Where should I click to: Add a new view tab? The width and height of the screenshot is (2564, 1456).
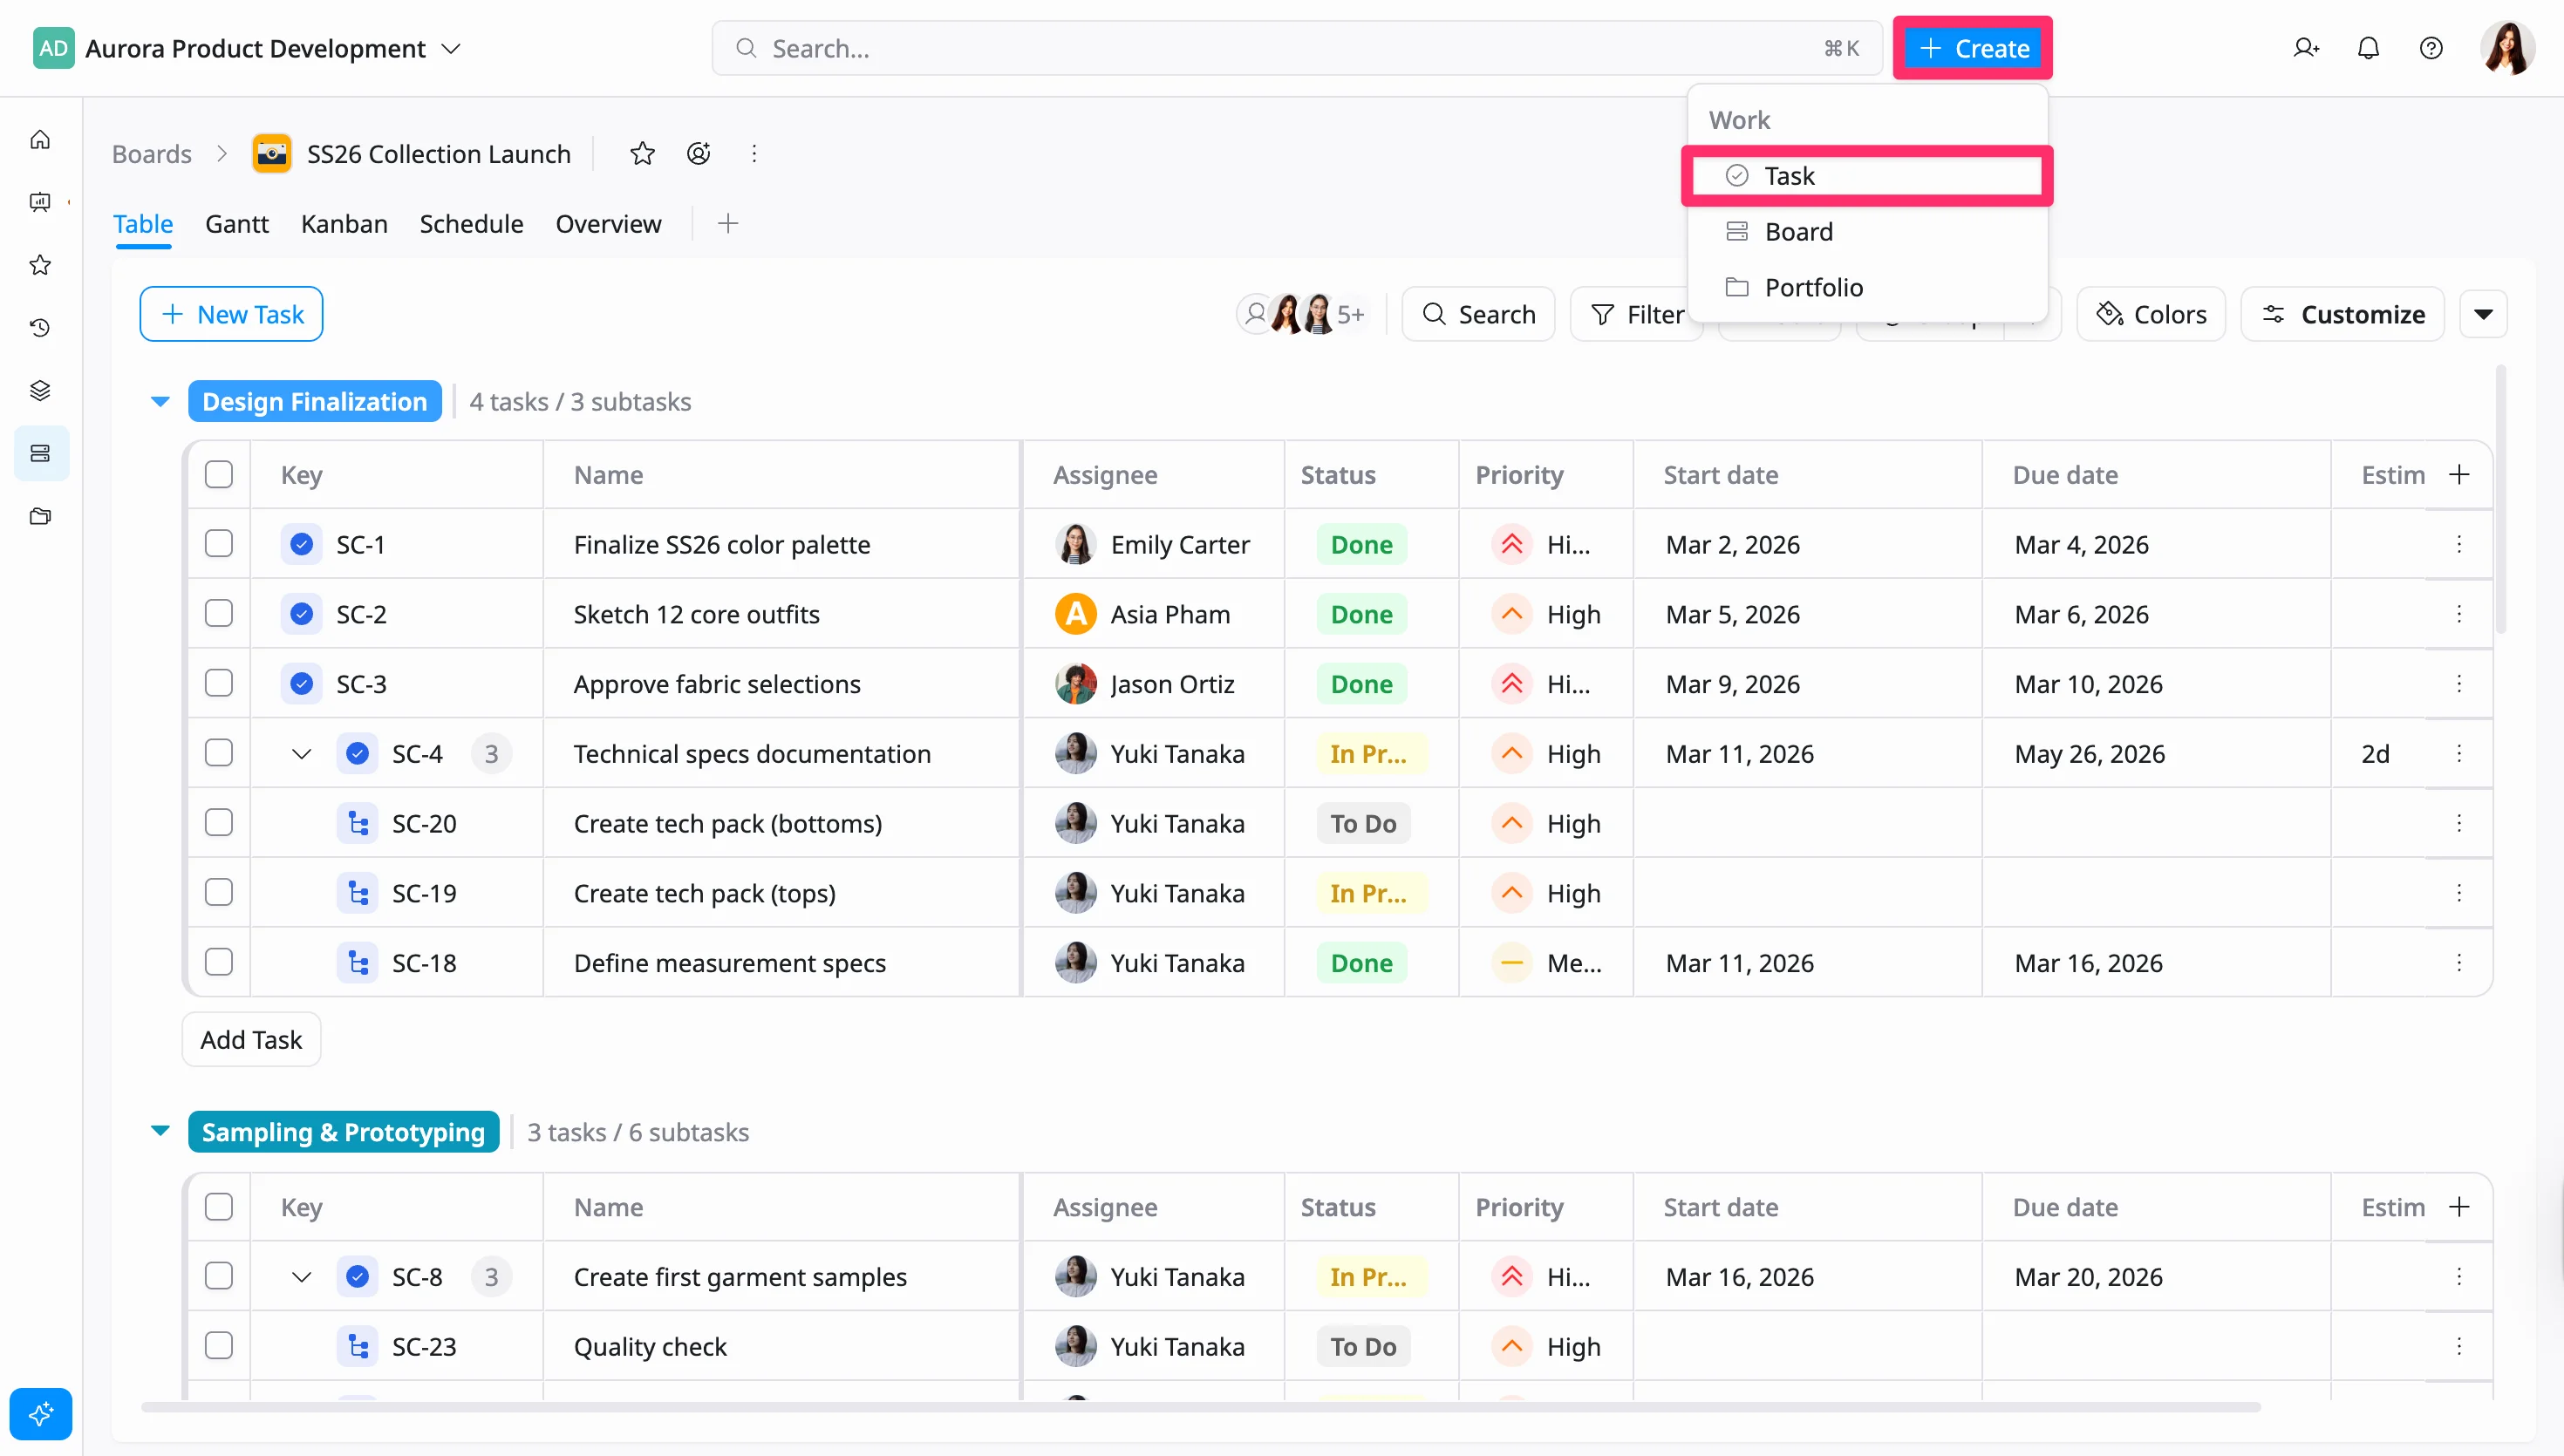[728, 223]
